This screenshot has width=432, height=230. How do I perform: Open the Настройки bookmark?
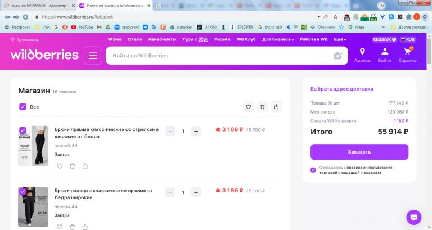tap(17, 27)
